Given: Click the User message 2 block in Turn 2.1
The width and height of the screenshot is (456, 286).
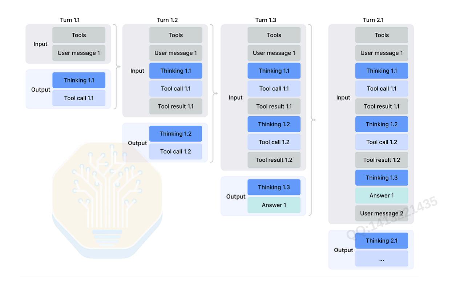Looking at the screenshot, I should click(x=382, y=213).
